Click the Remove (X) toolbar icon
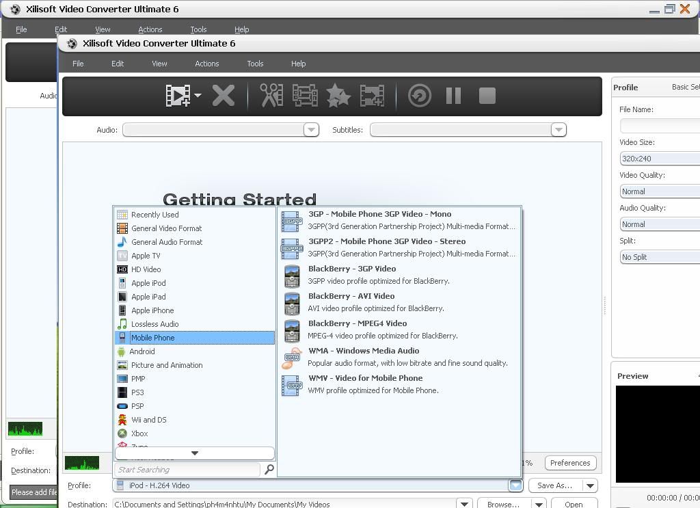This screenshot has height=508, width=700. pyautogui.click(x=224, y=96)
